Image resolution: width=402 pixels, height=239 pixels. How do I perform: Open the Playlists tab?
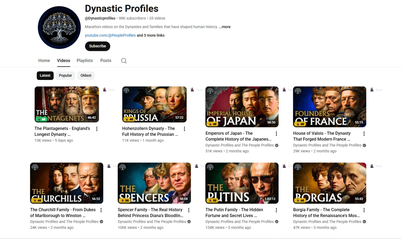[85, 61]
